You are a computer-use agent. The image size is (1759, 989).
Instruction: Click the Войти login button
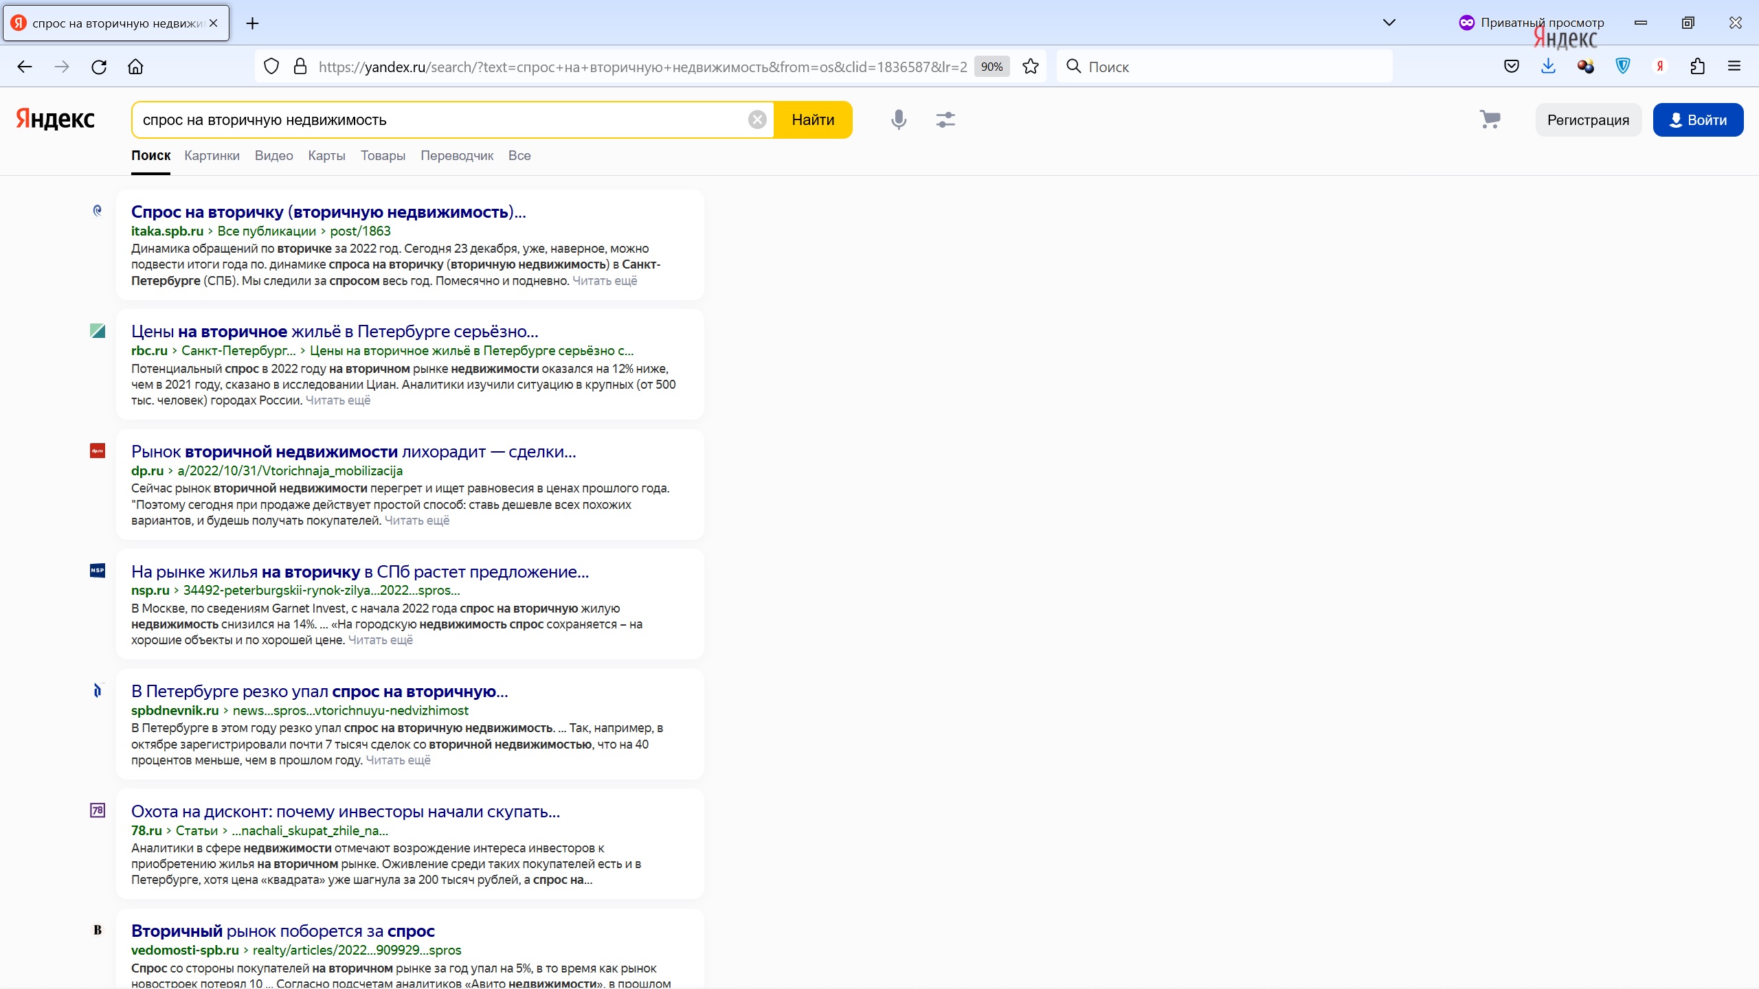pyautogui.click(x=1698, y=120)
